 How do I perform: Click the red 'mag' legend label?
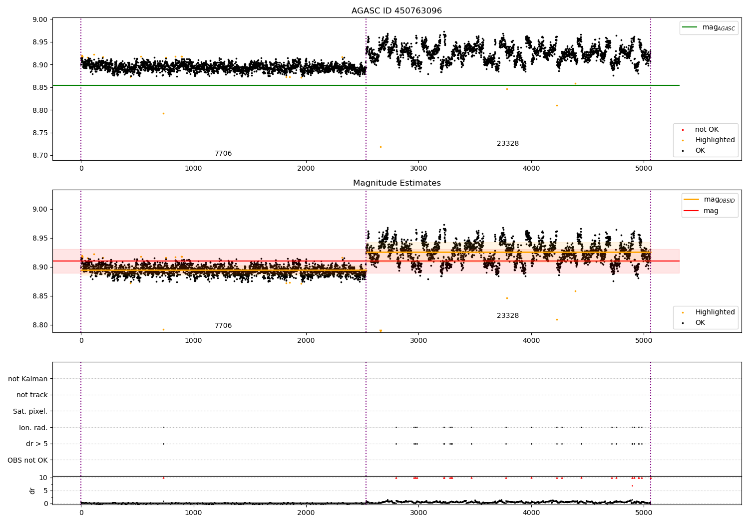click(x=711, y=211)
